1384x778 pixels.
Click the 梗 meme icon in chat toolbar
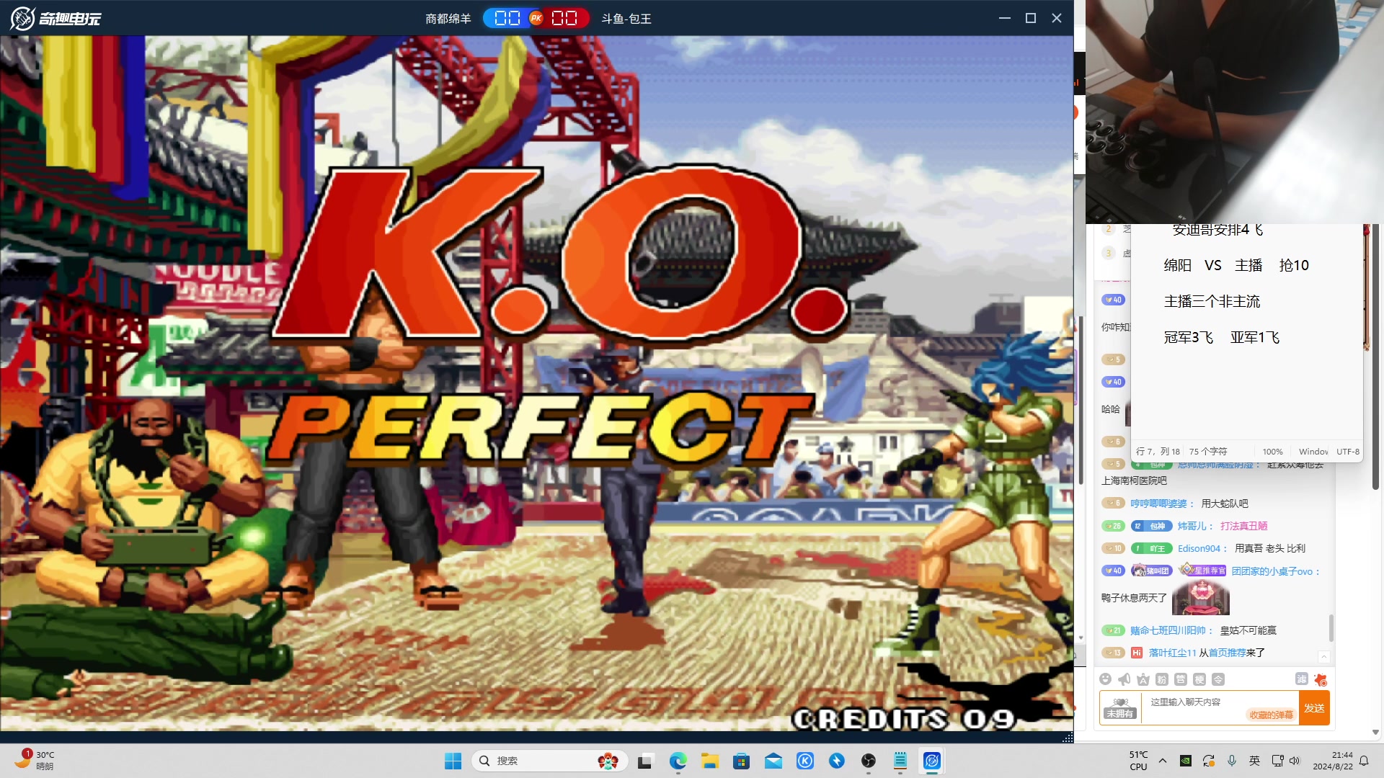coord(1199,679)
